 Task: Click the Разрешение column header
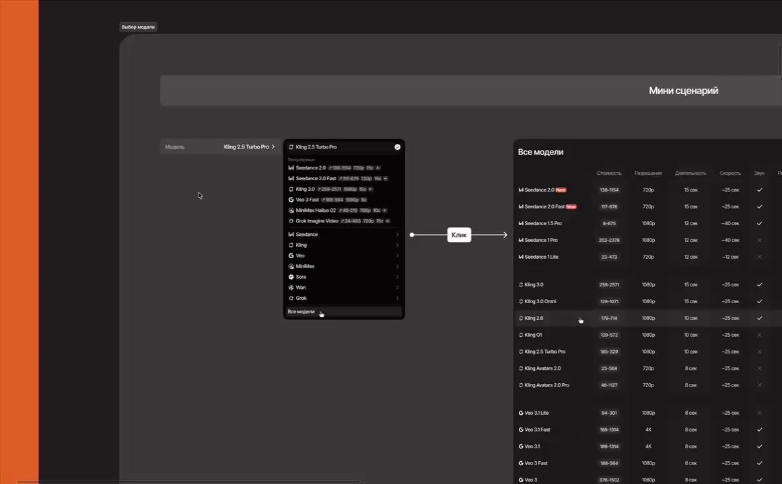point(648,173)
